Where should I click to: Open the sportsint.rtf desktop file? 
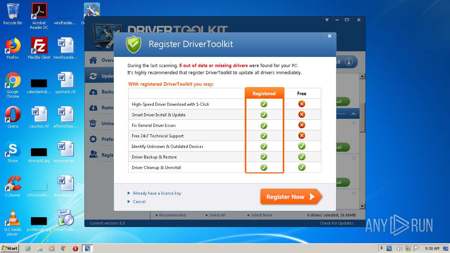point(65,83)
